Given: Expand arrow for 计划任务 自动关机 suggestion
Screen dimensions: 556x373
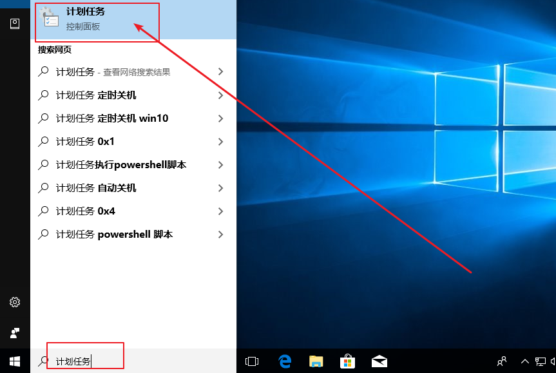Looking at the screenshot, I should pos(220,188).
